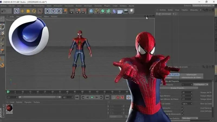Expand the SPIDERMAN object hierarchy

click(x=157, y=14)
